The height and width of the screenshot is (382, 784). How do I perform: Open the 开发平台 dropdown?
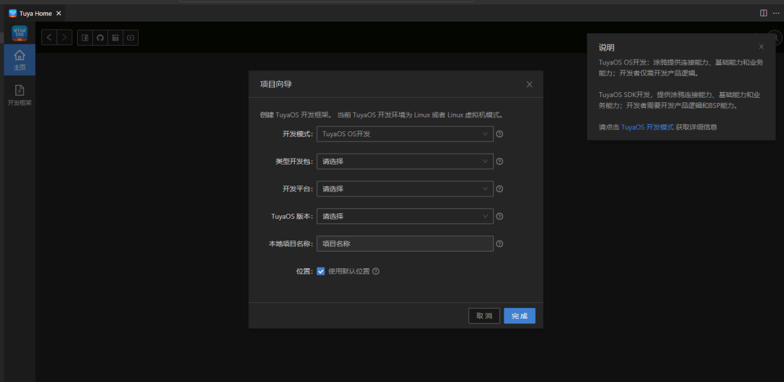405,188
